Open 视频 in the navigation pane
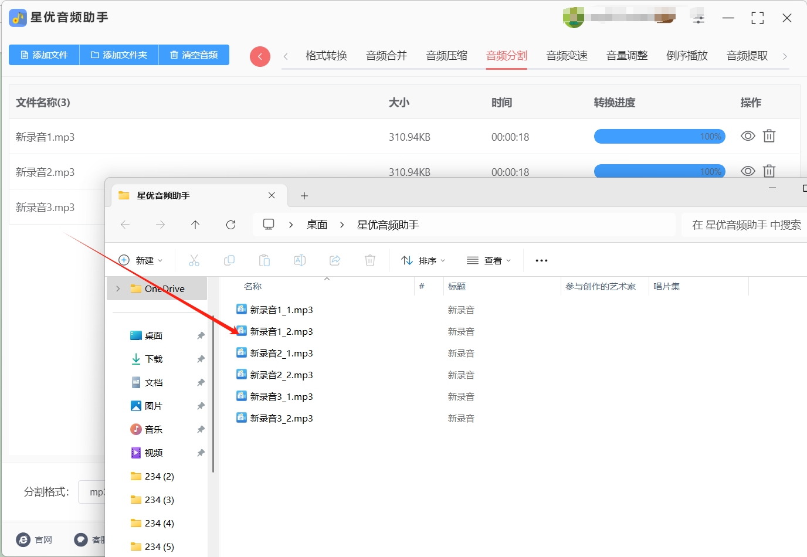807x557 pixels. coord(147,453)
